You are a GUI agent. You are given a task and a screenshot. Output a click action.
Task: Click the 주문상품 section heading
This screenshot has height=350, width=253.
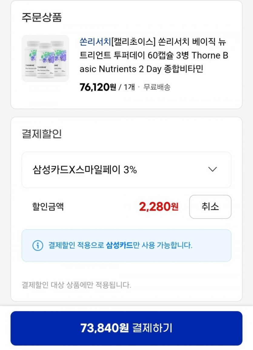click(42, 17)
